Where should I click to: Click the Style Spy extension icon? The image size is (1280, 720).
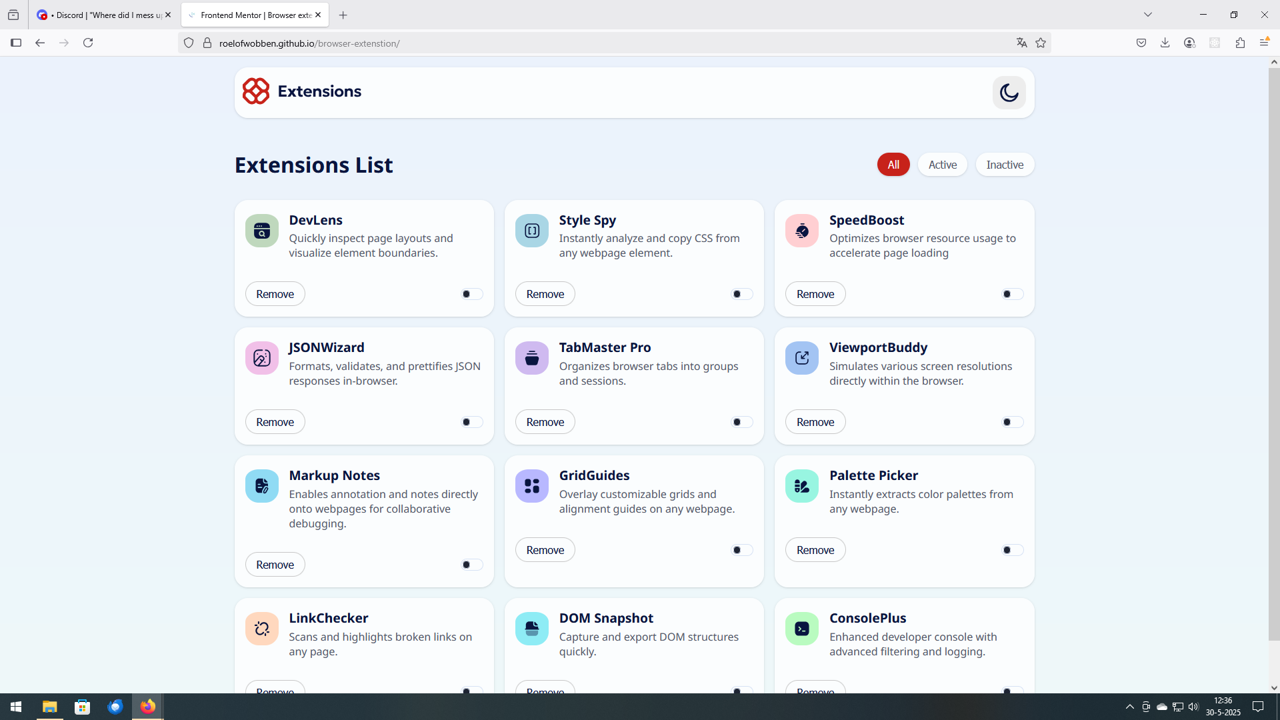[x=531, y=231]
